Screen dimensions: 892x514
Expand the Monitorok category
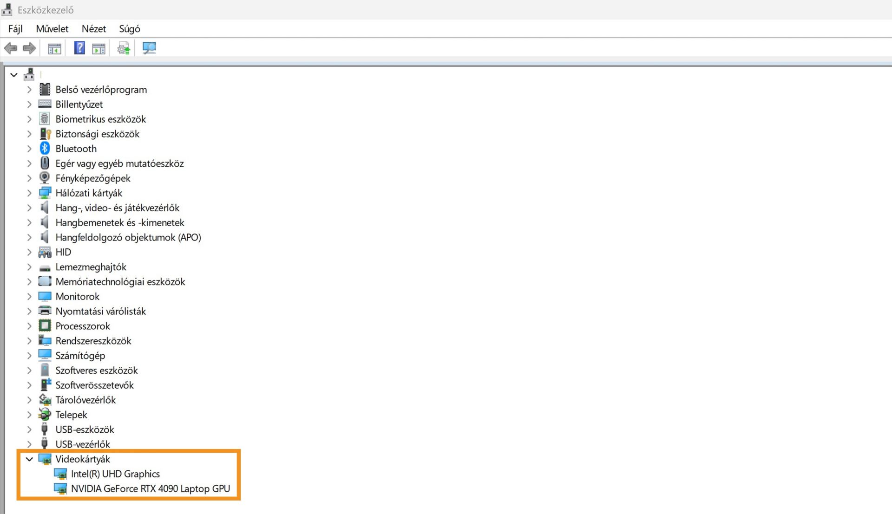coord(29,297)
